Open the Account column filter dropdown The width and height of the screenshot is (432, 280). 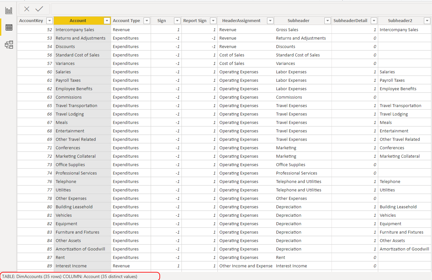tap(107, 21)
